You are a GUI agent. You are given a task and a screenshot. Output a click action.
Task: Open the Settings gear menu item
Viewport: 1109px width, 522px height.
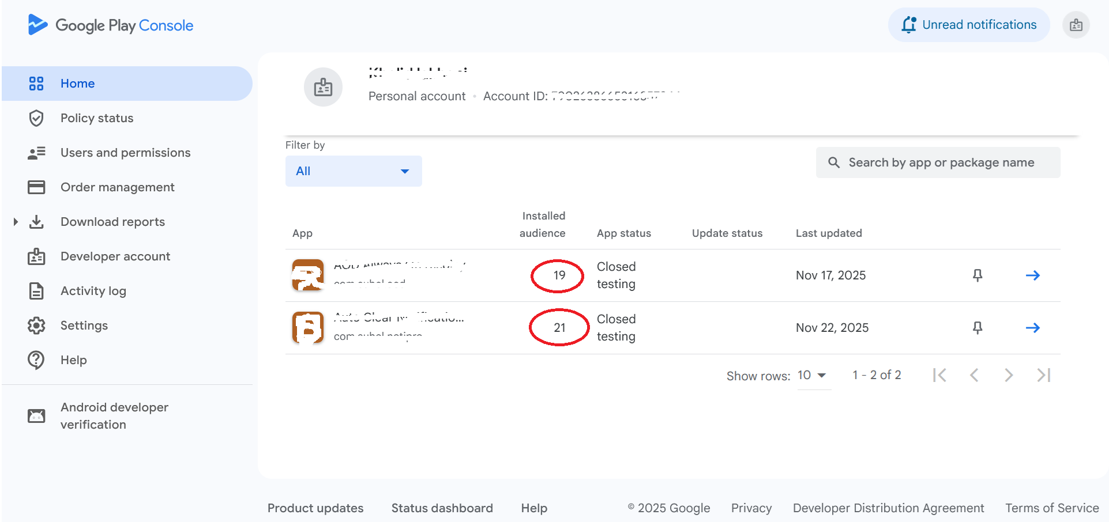pyautogui.click(x=84, y=326)
